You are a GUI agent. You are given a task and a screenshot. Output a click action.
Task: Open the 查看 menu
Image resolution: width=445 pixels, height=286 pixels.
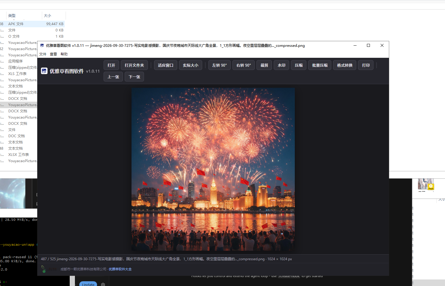pos(53,54)
